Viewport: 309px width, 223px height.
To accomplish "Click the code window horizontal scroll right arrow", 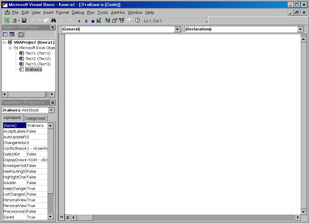I will 298,217.
